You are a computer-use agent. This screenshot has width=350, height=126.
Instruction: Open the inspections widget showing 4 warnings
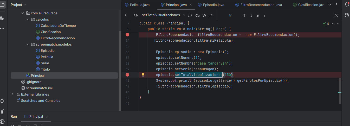click(x=326, y=24)
